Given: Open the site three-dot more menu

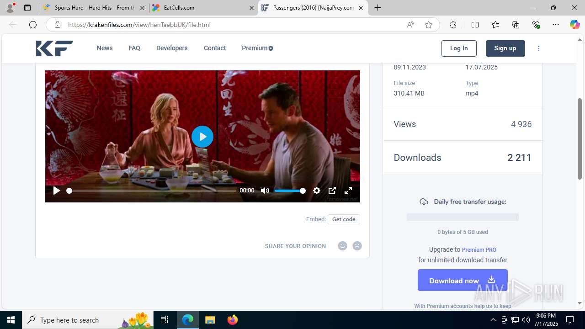Looking at the screenshot, I should pos(538,48).
